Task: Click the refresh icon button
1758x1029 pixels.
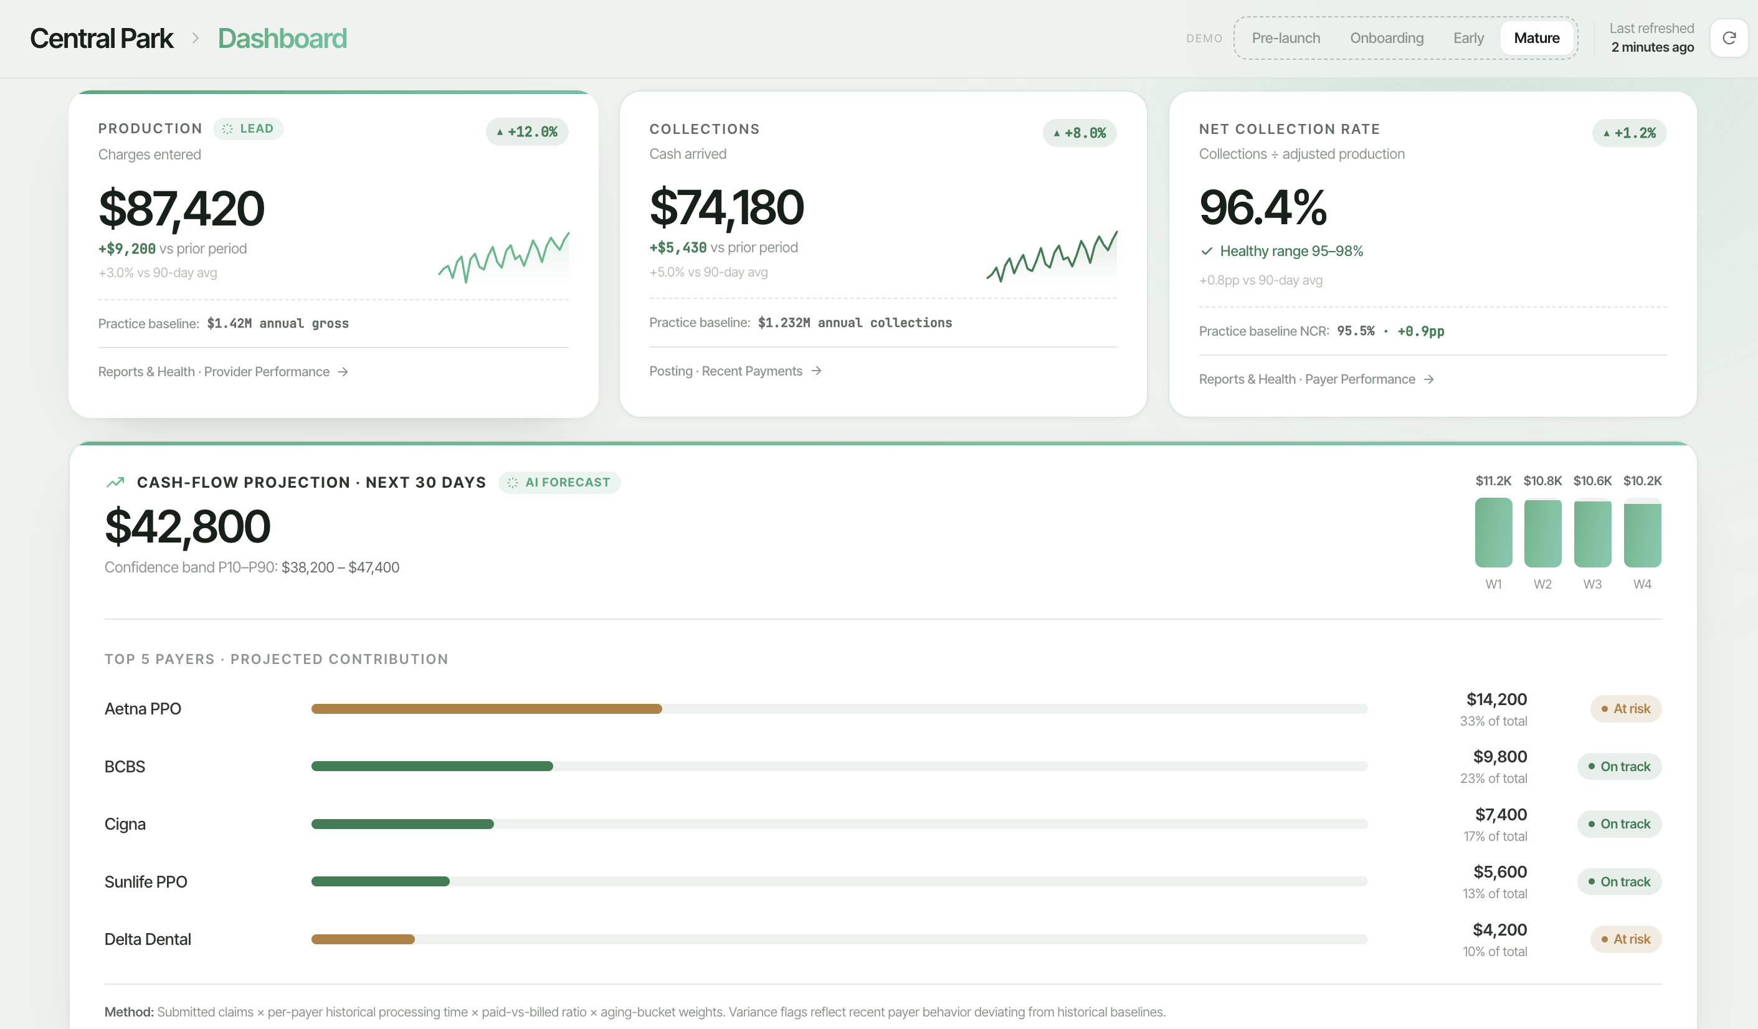Action: pos(1729,37)
